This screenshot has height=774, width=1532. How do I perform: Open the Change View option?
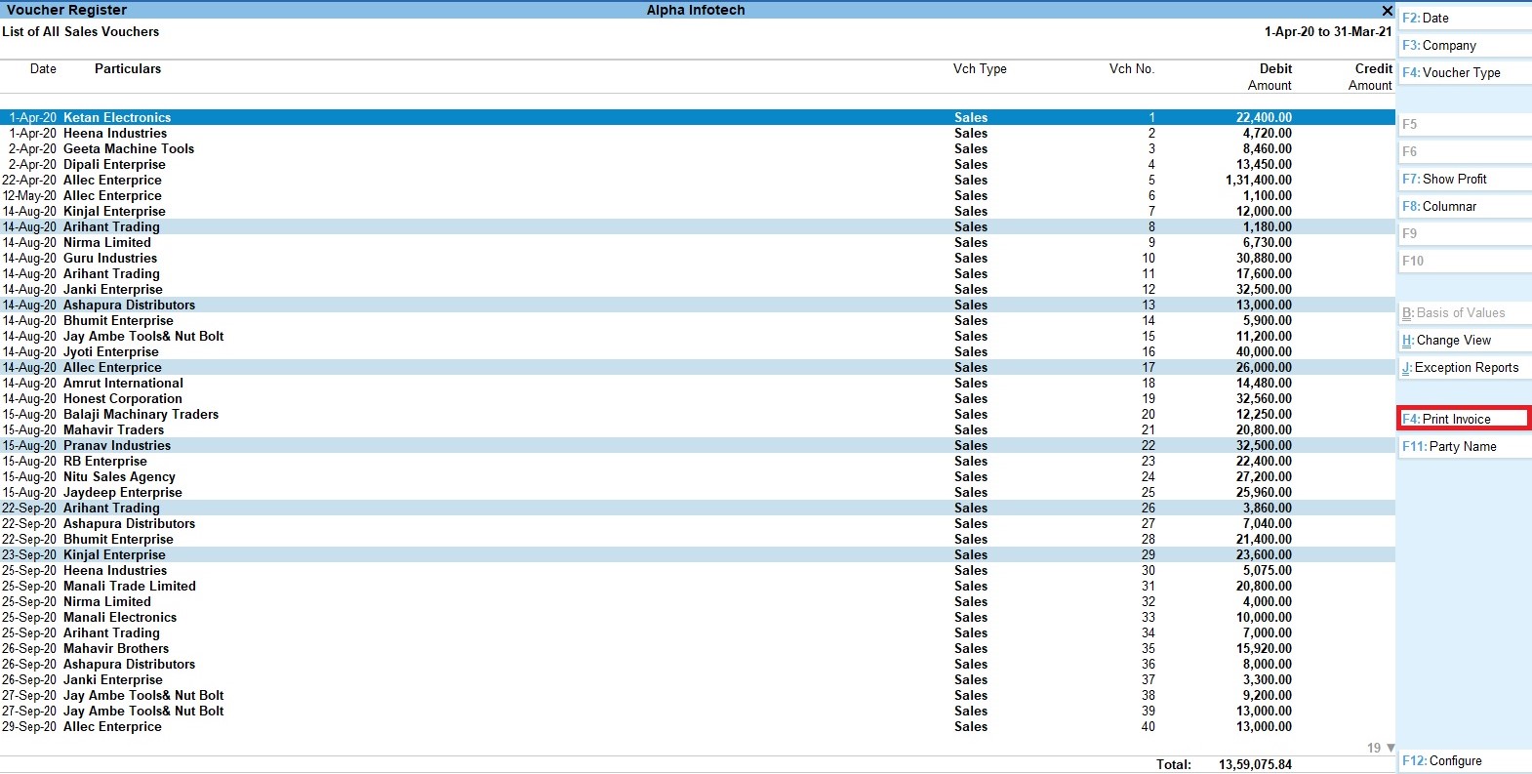(1464, 341)
